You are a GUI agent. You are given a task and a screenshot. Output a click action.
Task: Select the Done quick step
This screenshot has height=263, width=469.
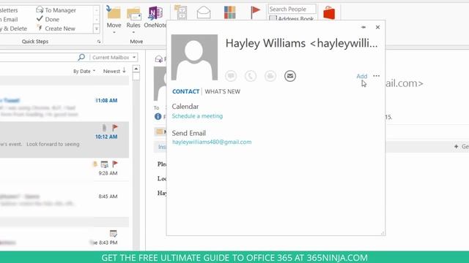(x=48, y=19)
